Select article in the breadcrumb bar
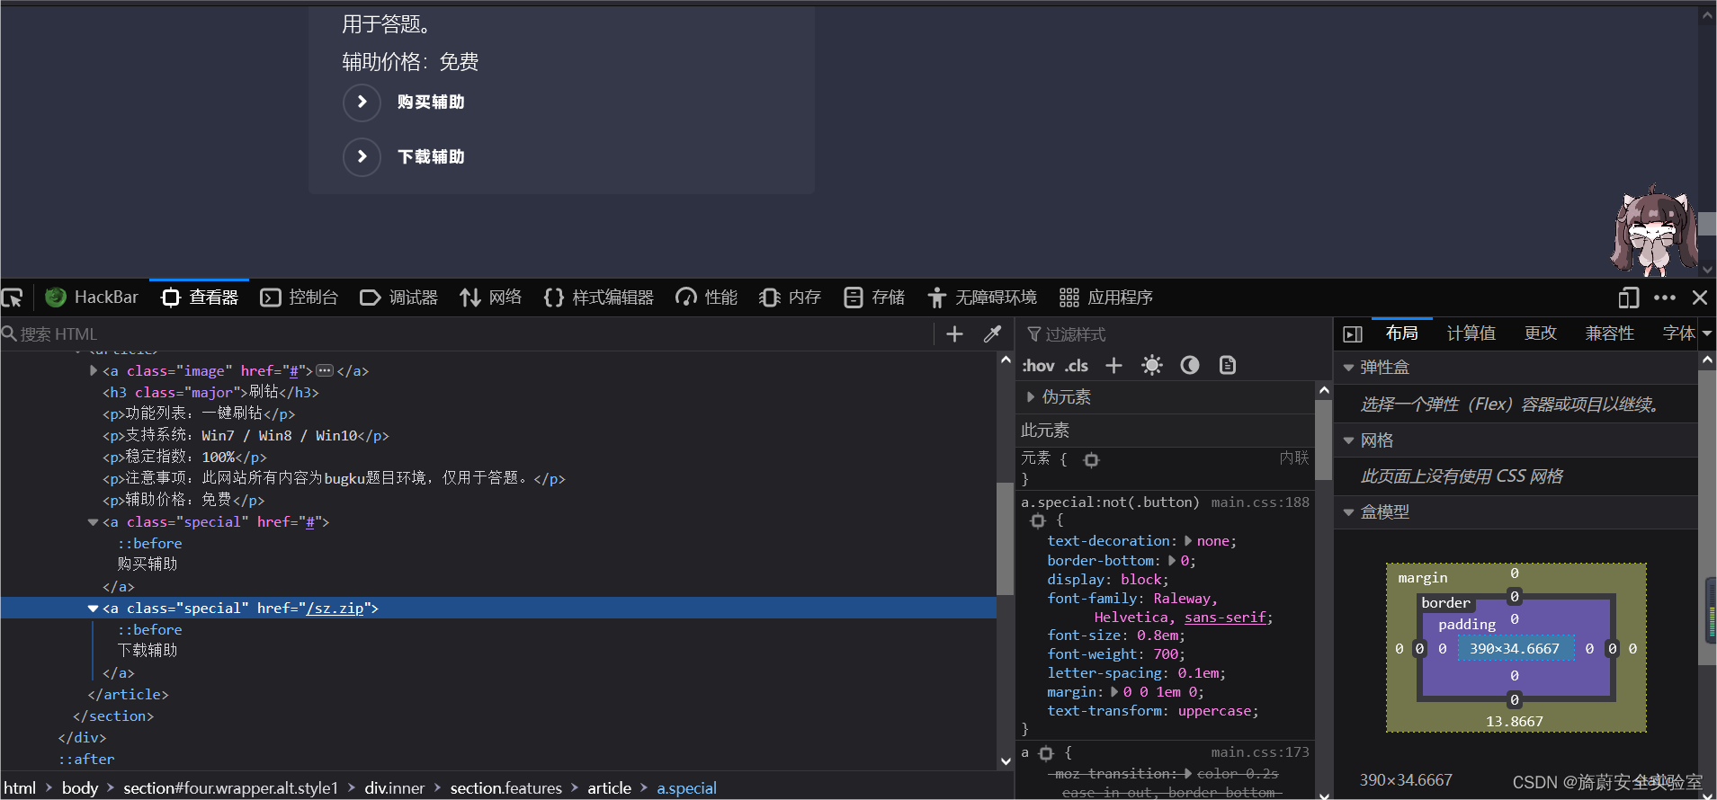The image size is (1717, 800). pos(609,788)
